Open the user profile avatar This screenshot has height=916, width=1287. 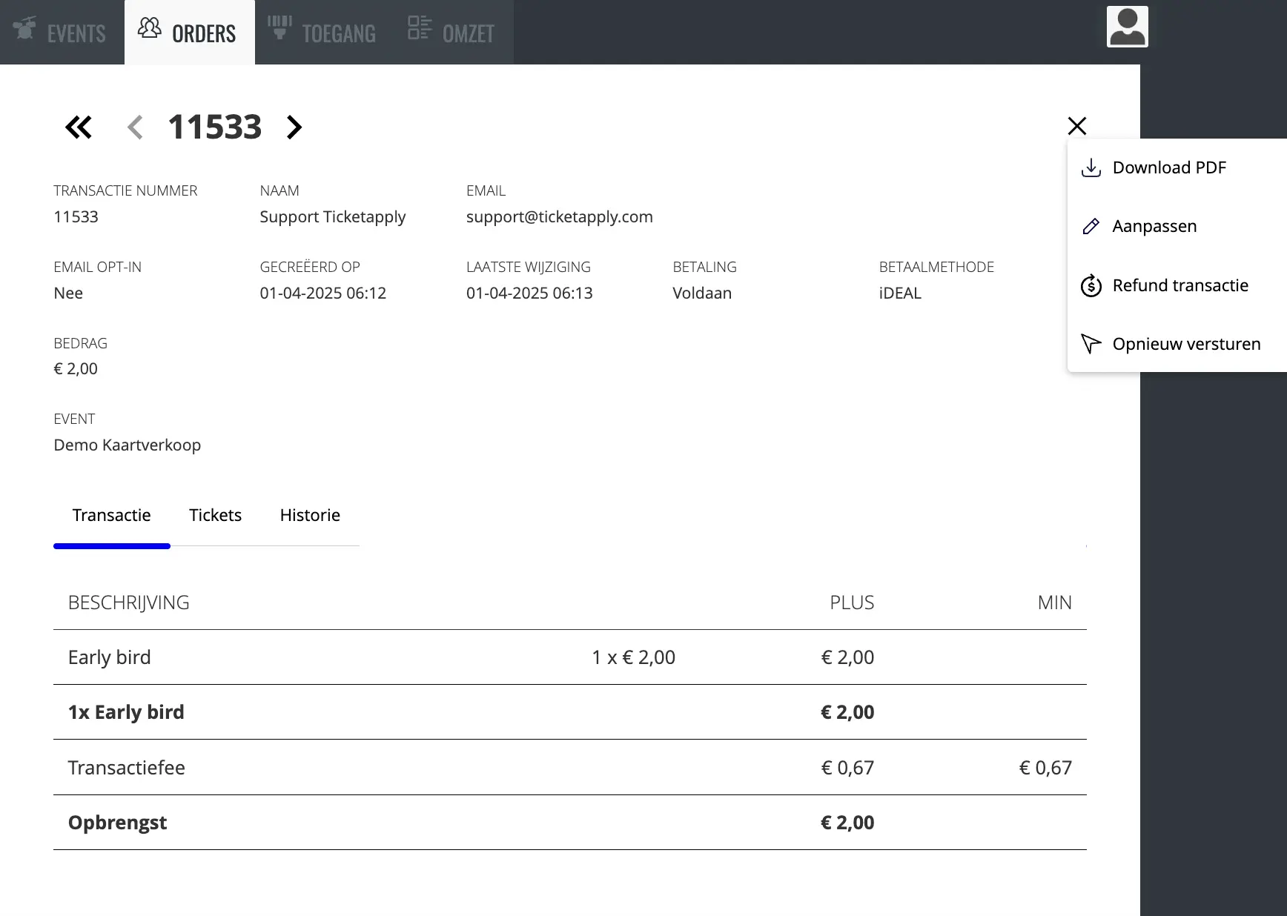tap(1126, 26)
